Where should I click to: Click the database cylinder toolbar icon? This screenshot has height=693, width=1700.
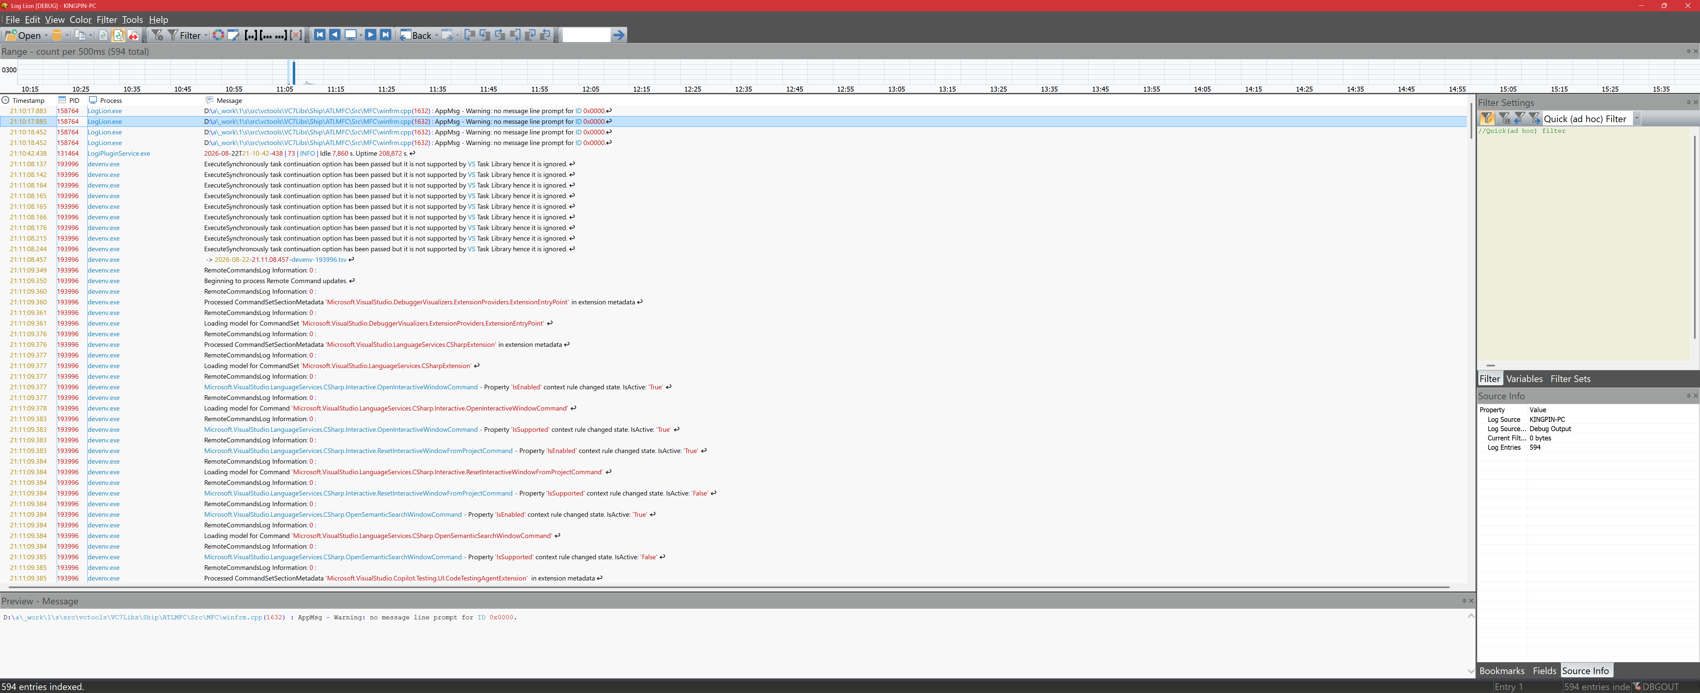(57, 35)
